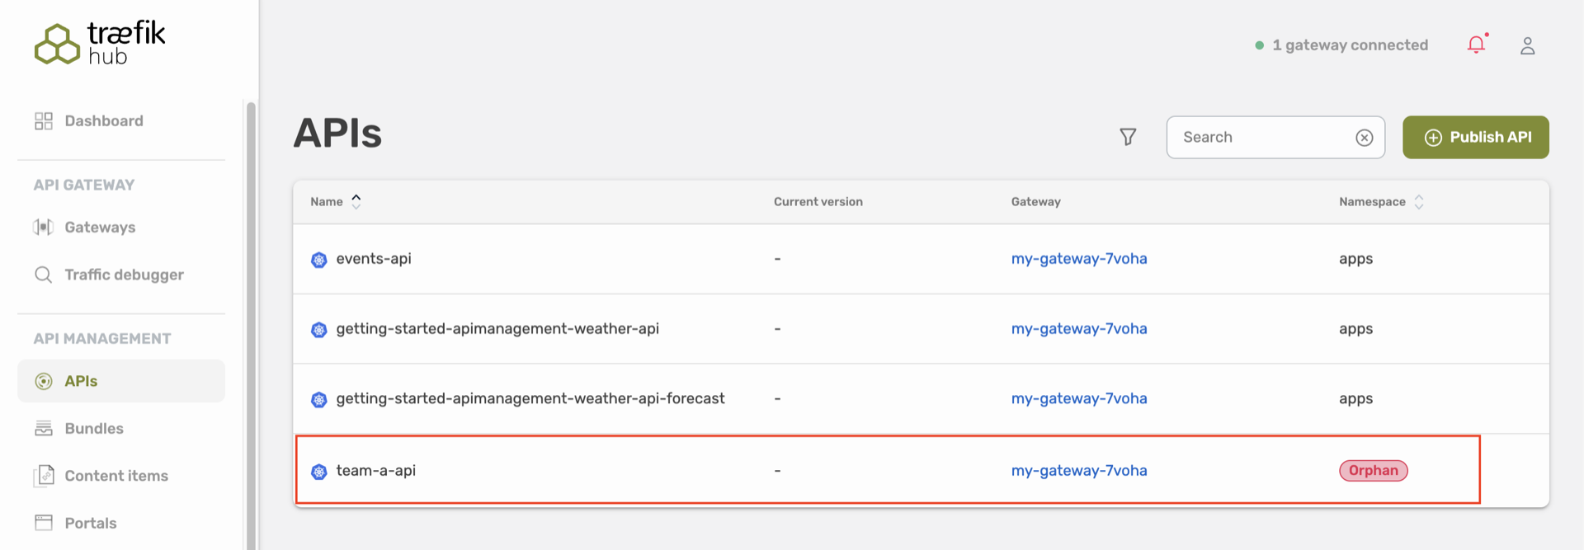This screenshot has width=1584, height=550.
Task: Click the Bundles stack icon in sidebar
Action: click(x=44, y=428)
